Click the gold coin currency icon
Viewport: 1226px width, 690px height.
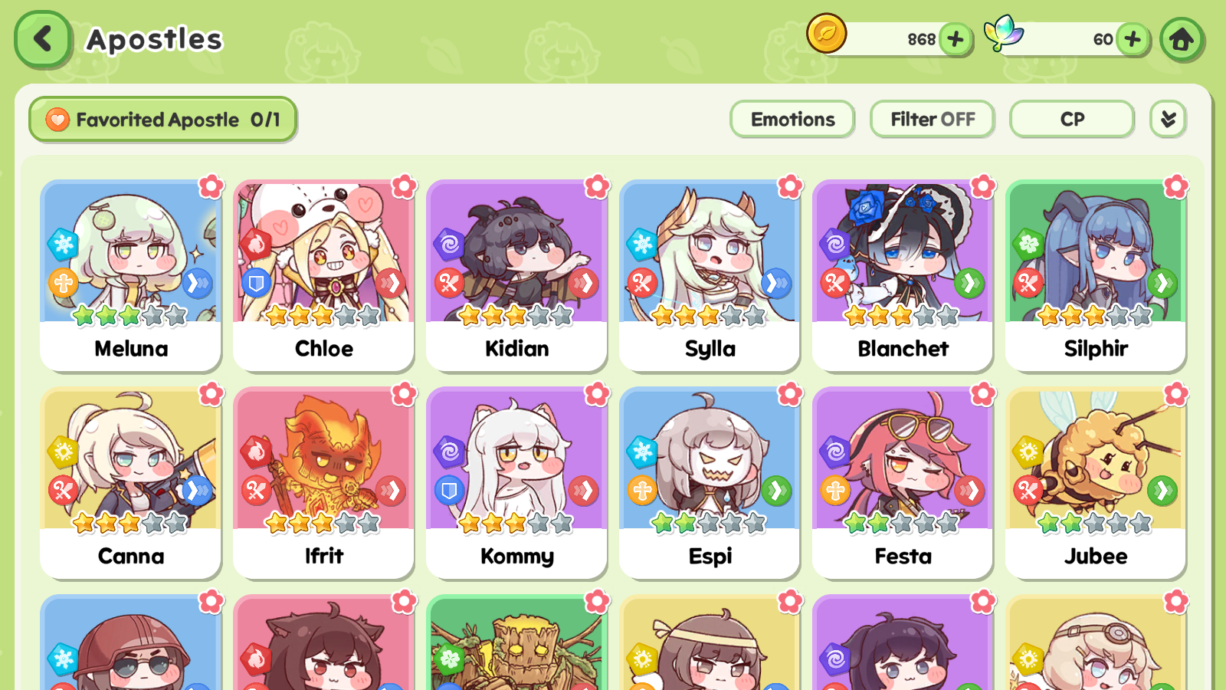click(x=827, y=34)
